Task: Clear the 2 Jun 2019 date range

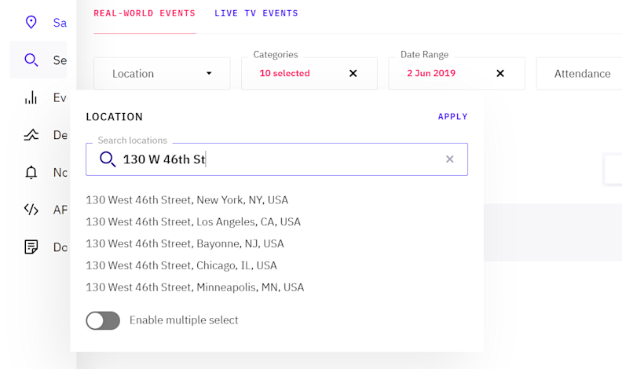Action: pos(500,74)
